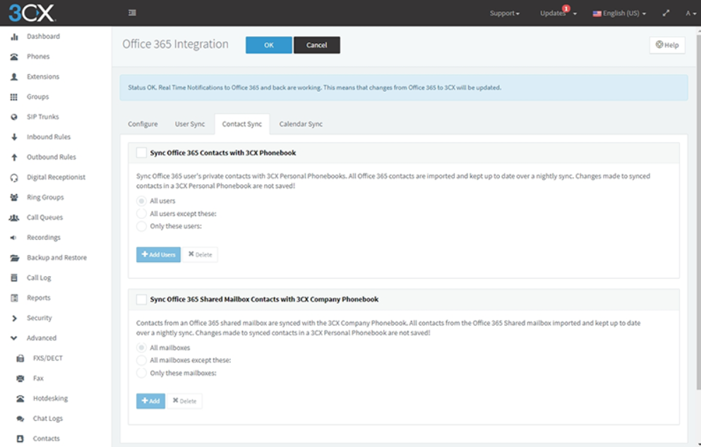Image resolution: width=701 pixels, height=447 pixels.
Task: Switch to the Calendar Sync tab
Action: click(x=301, y=124)
